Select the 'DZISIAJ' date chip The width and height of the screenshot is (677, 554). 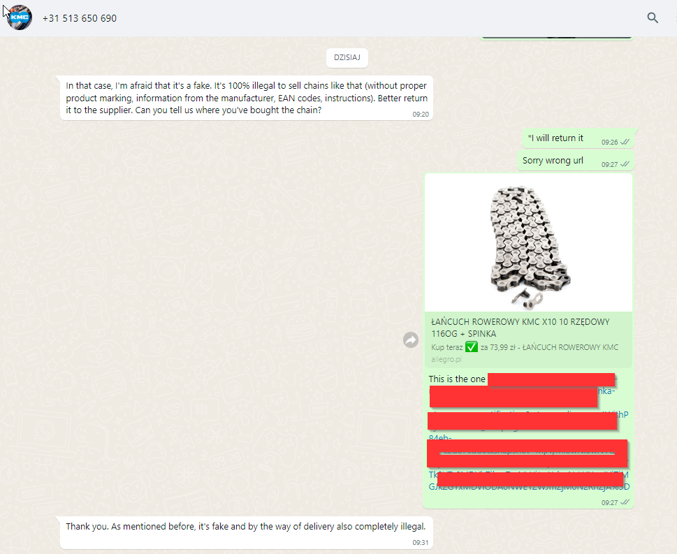[347, 57]
